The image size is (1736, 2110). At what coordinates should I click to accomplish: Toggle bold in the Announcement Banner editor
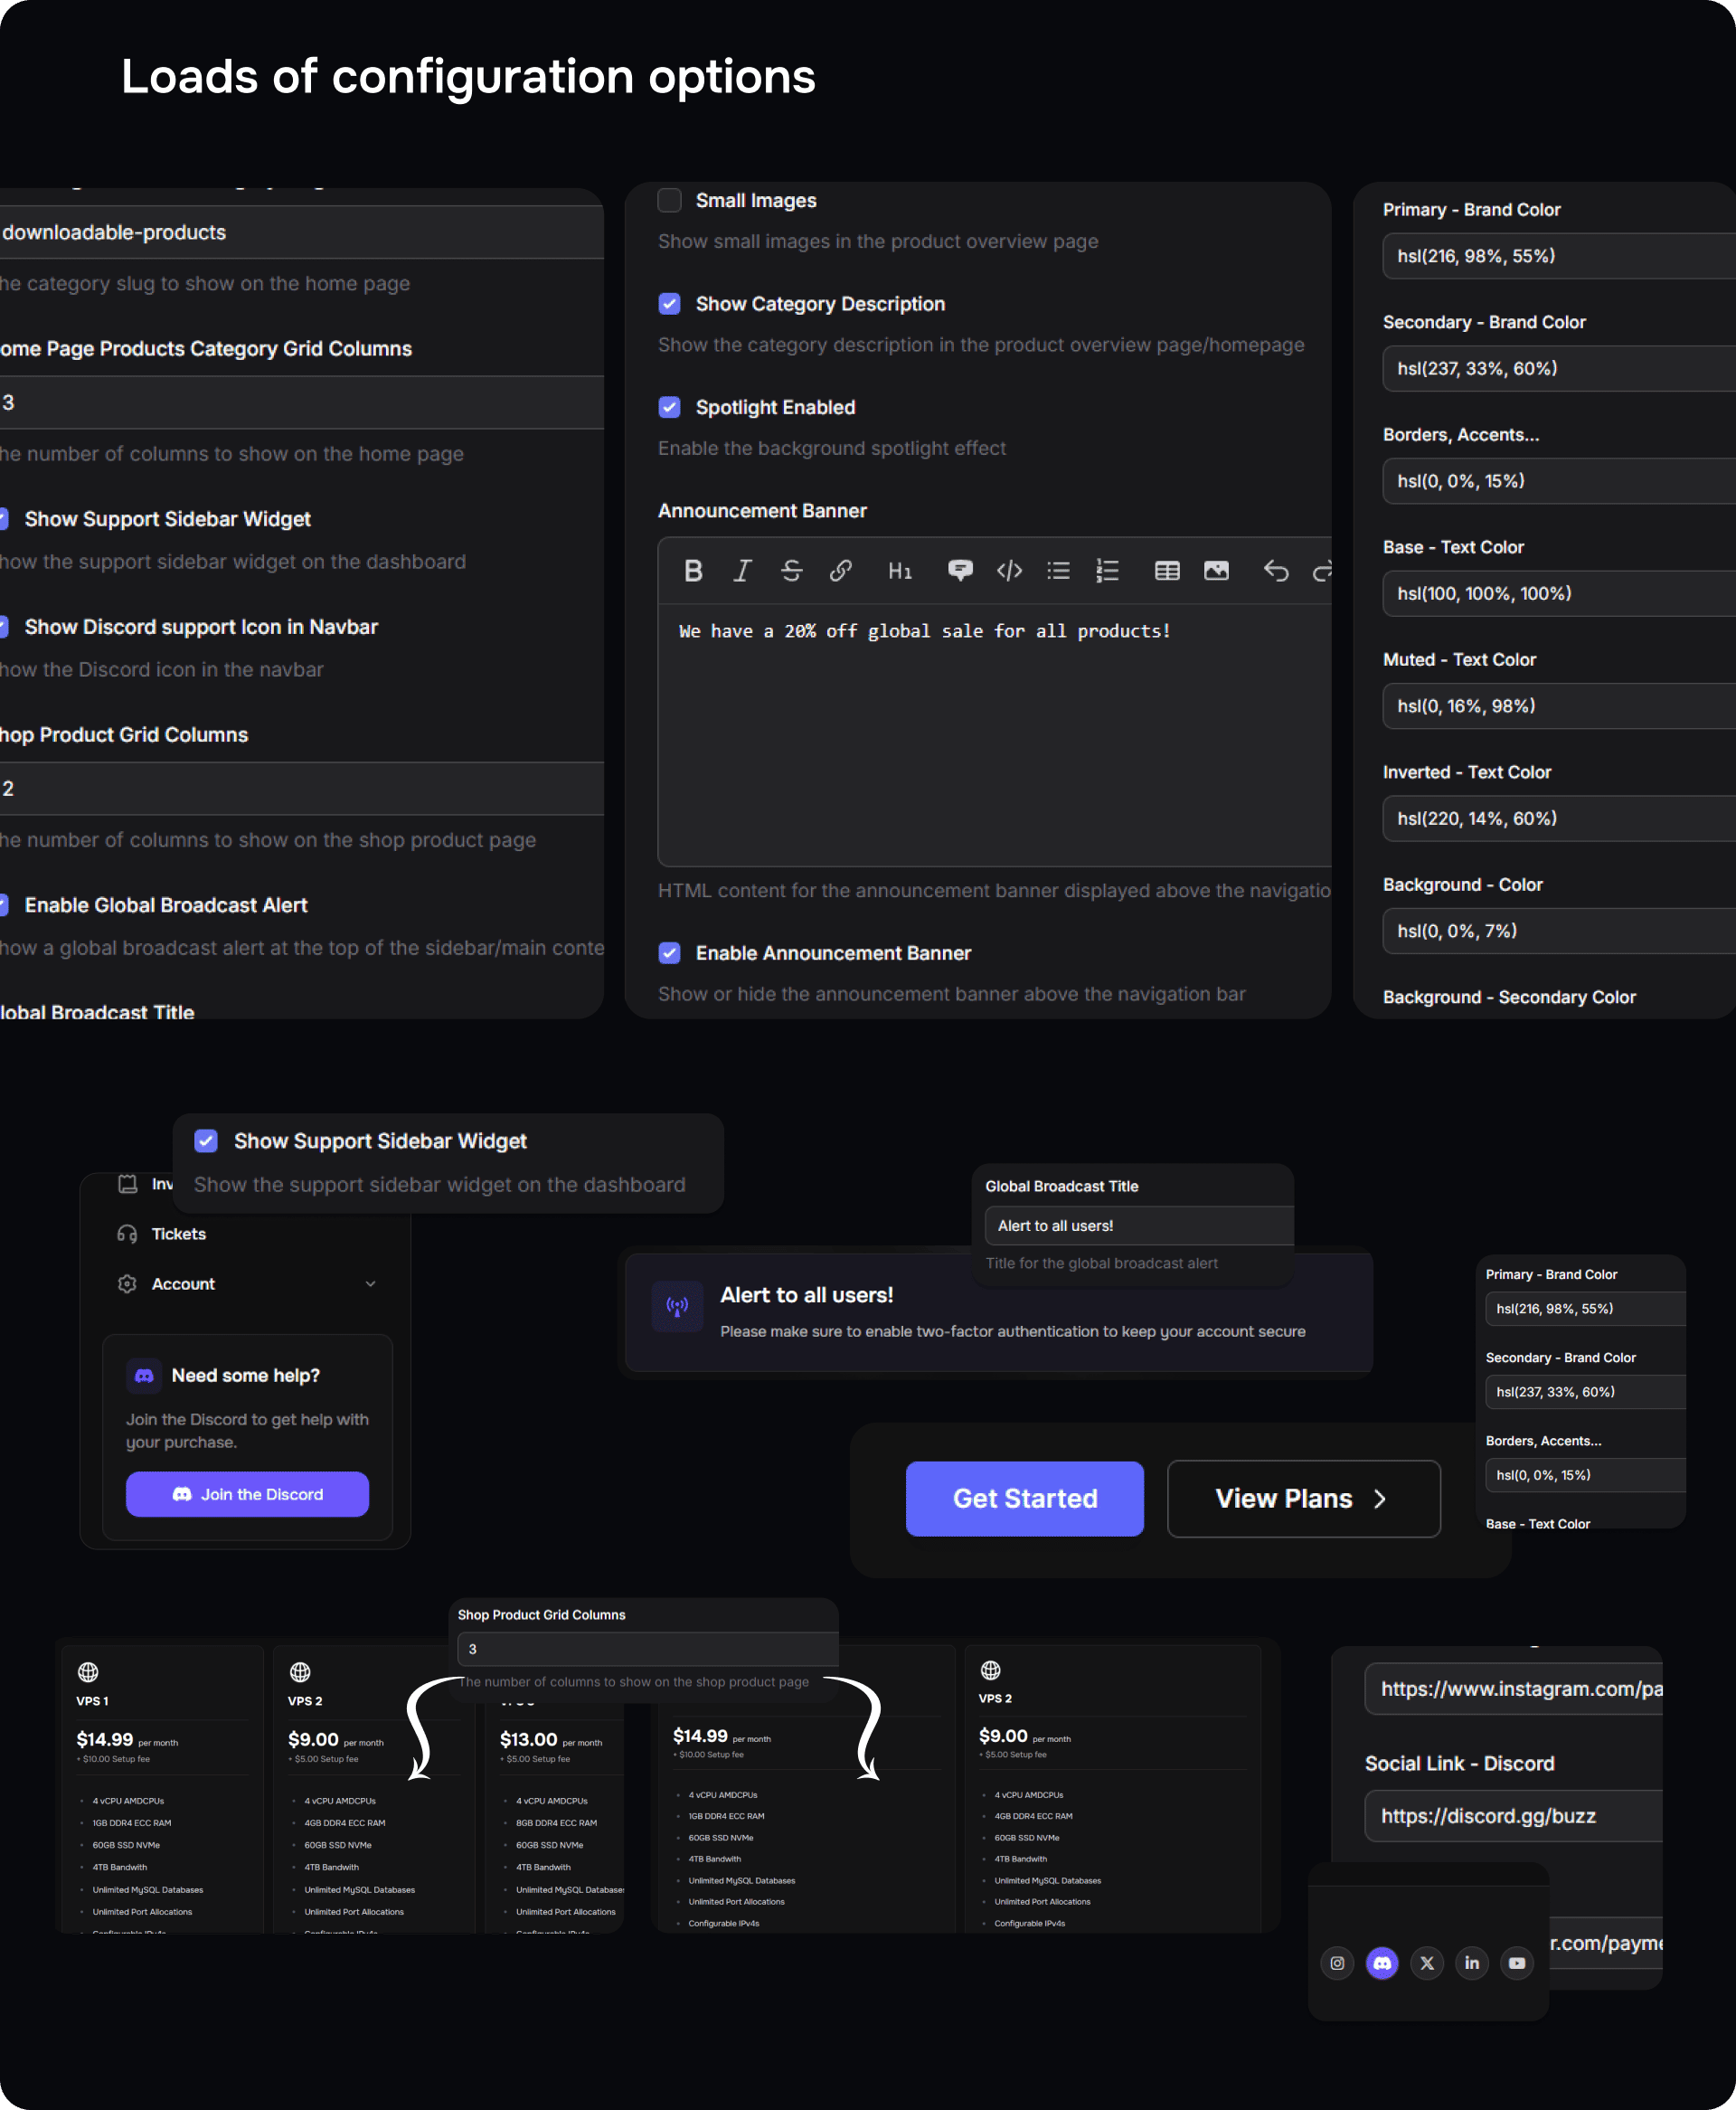pos(693,571)
